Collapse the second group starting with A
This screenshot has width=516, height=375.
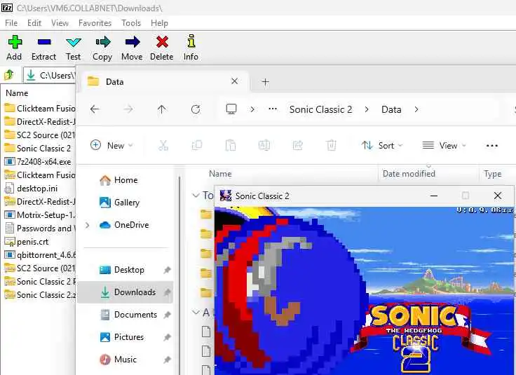click(x=196, y=312)
